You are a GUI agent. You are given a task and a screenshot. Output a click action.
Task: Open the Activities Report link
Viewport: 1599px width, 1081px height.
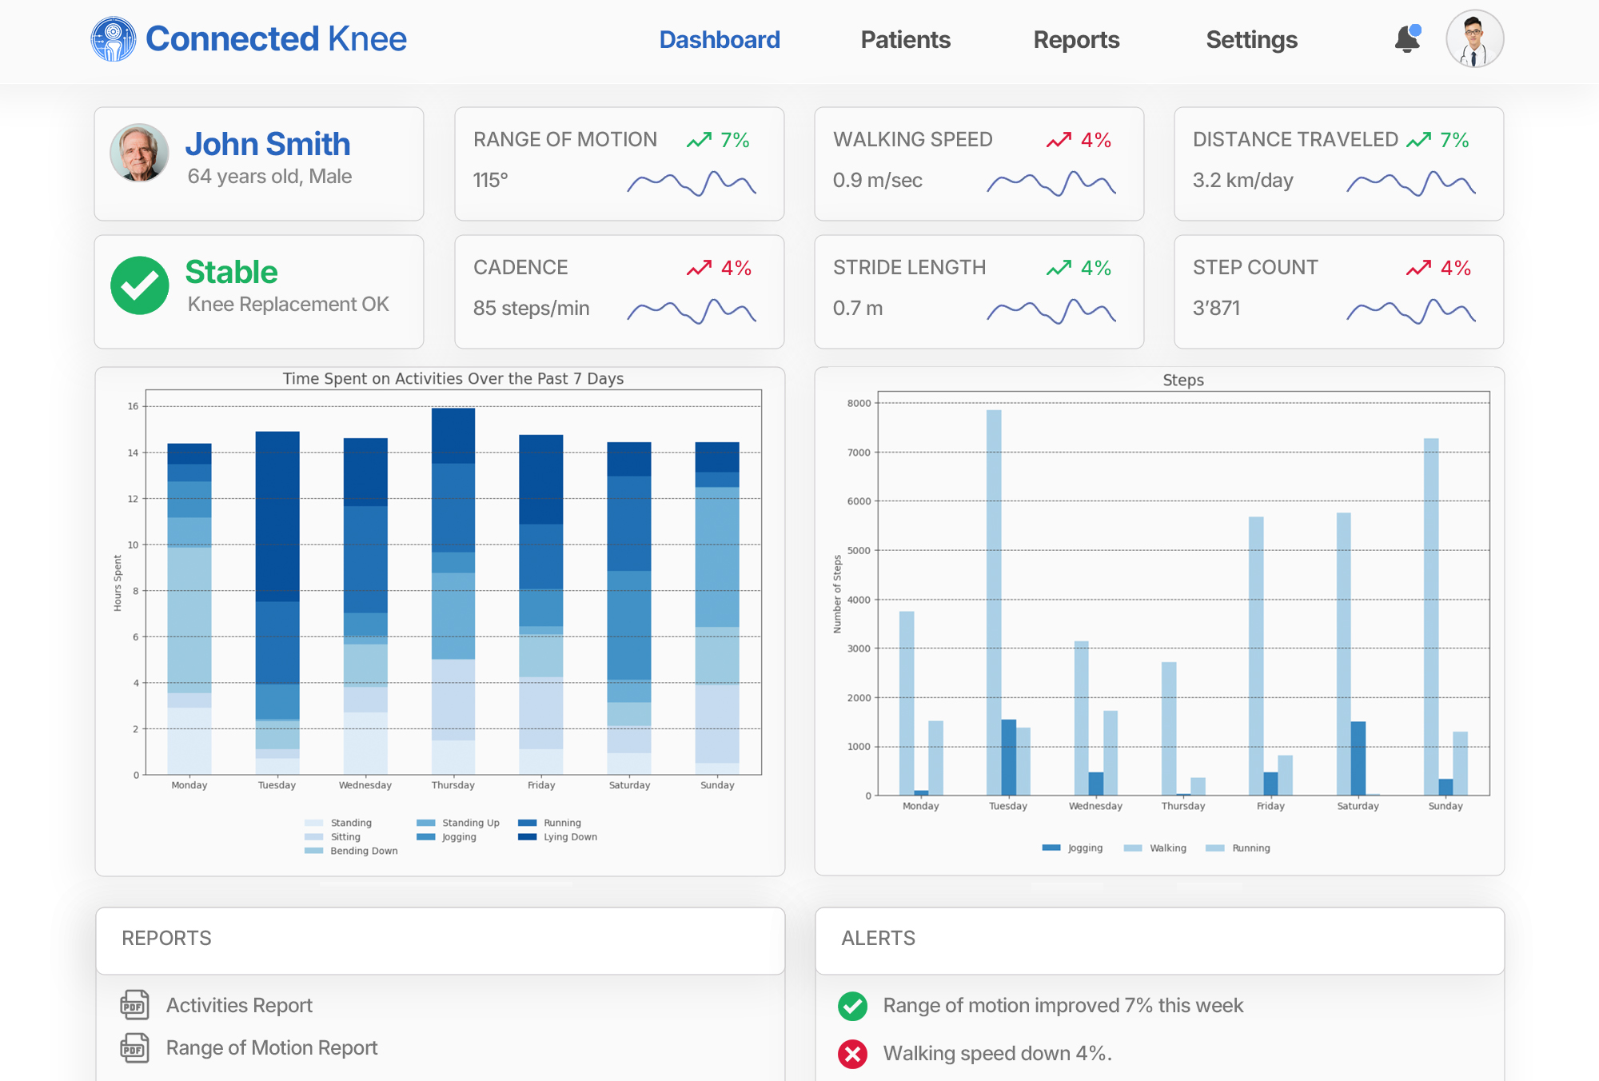click(x=239, y=1005)
